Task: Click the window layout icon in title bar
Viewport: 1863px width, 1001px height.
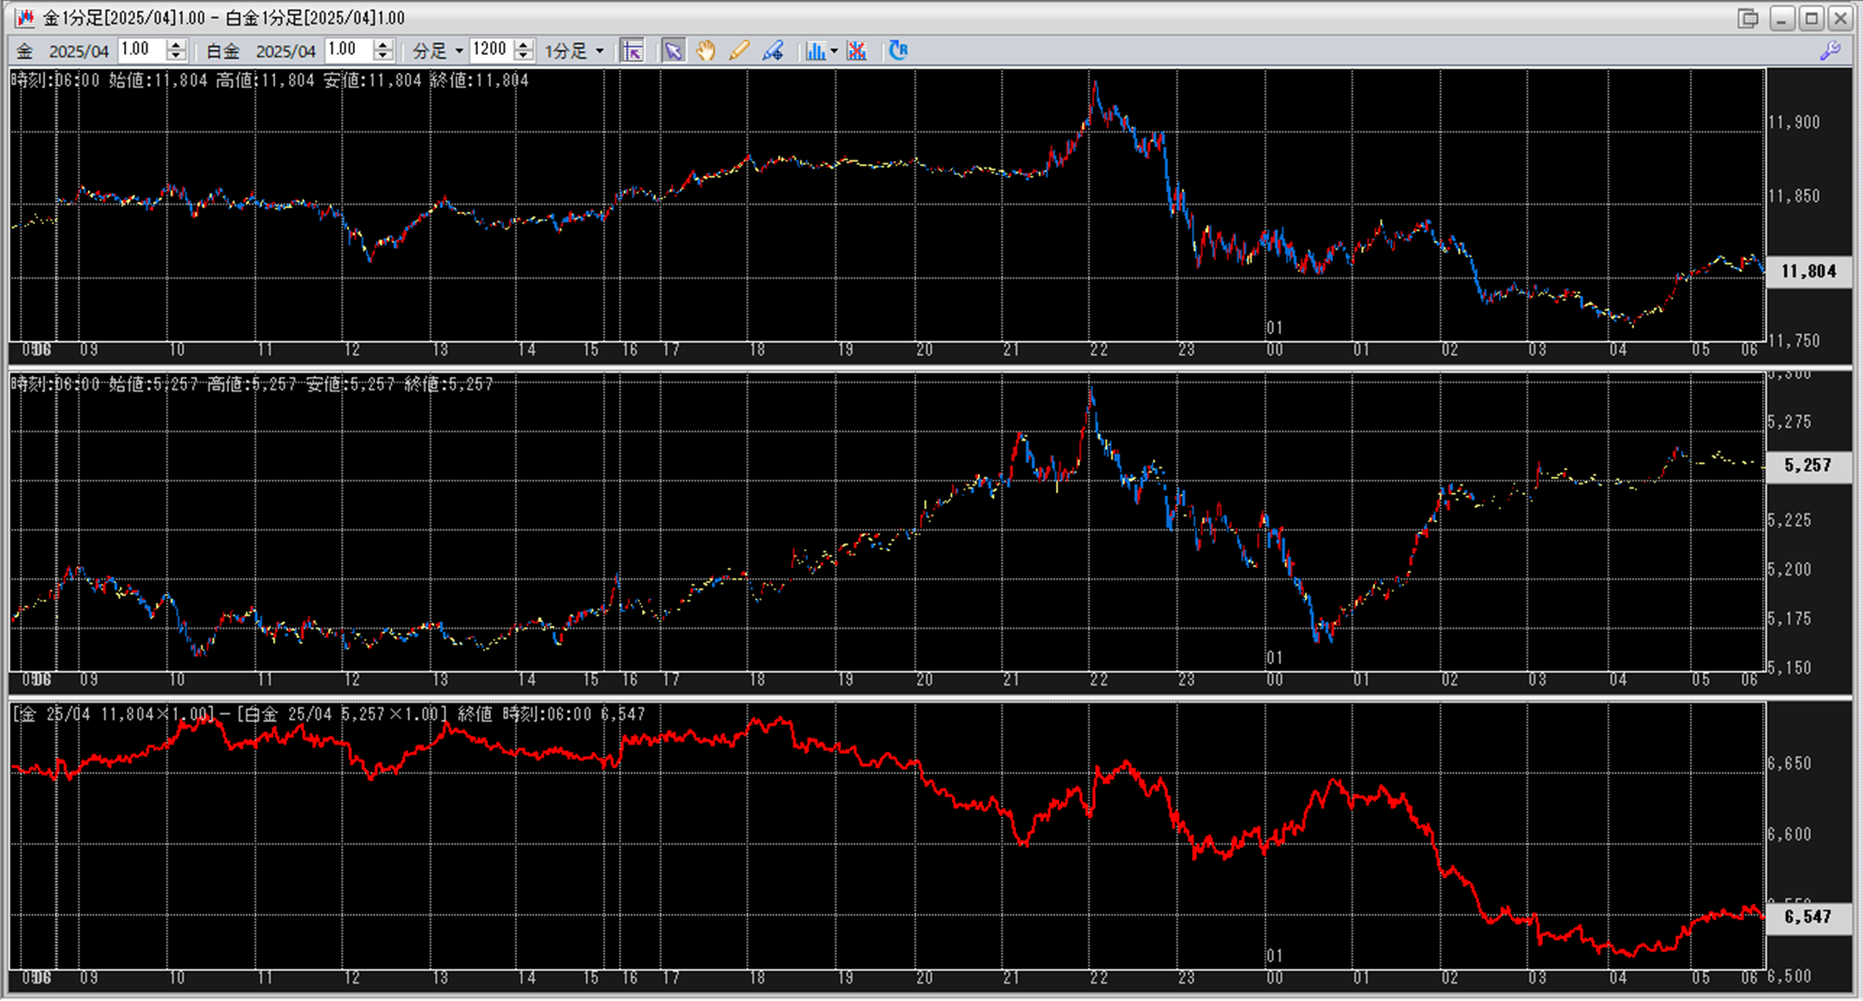Action: tap(1747, 18)
